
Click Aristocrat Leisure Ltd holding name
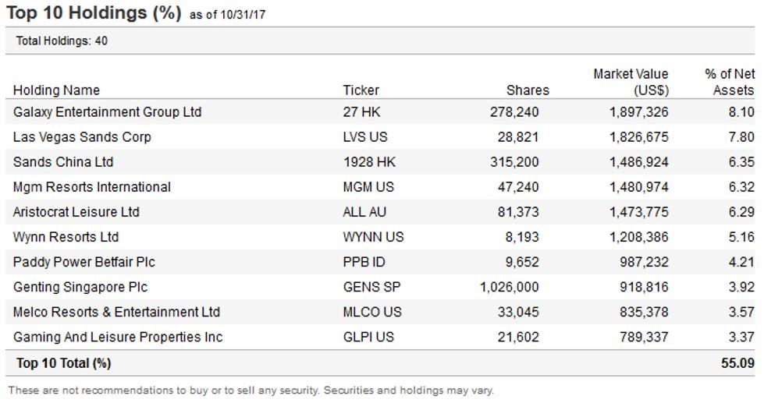click(76, 212)
